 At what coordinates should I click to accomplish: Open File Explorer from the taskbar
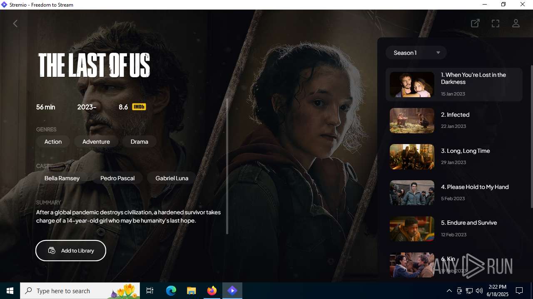click(x=192, y=291)
